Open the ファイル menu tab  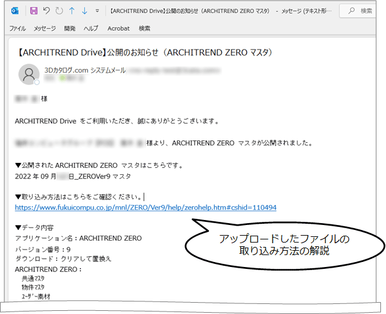[x=17, y=29]
